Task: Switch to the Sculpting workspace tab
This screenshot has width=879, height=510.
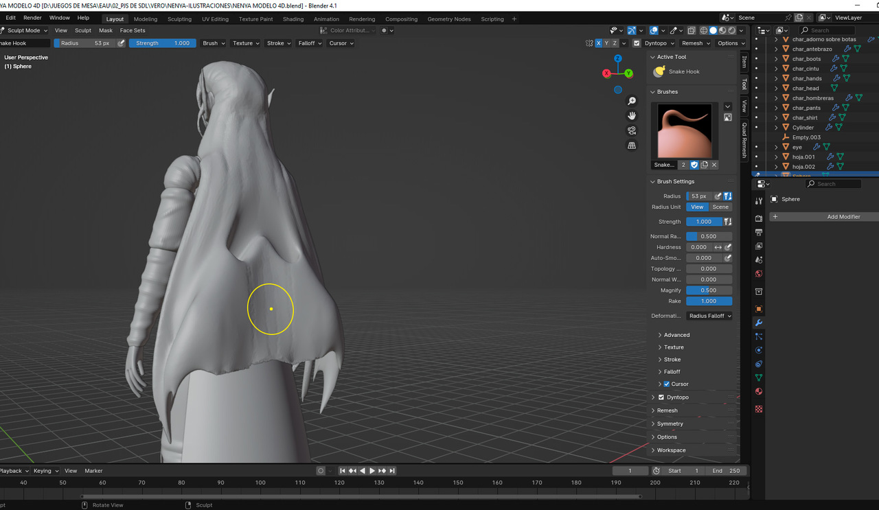Action: pyautogui.click(x=179, y=19)
